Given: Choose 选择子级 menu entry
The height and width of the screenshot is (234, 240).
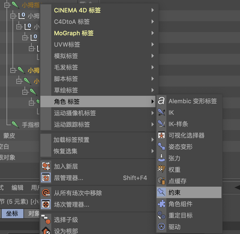Looking at the screenshot, I should click(98, 219).
